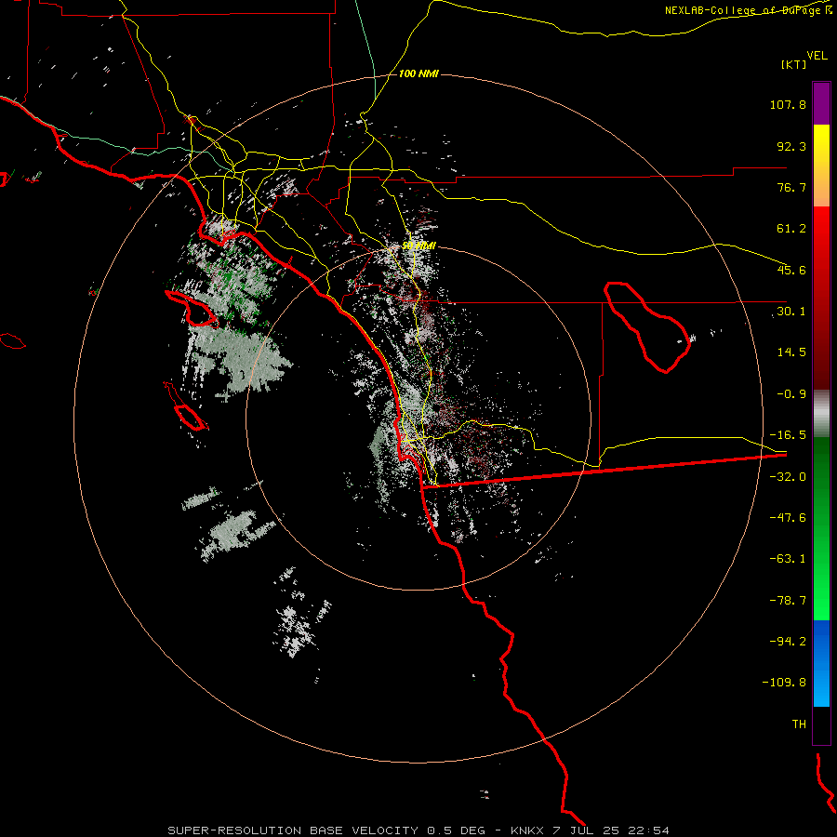Screen dimensions: 837x837
Task: Select the 61.2 legend value
Action: [791, 229]
